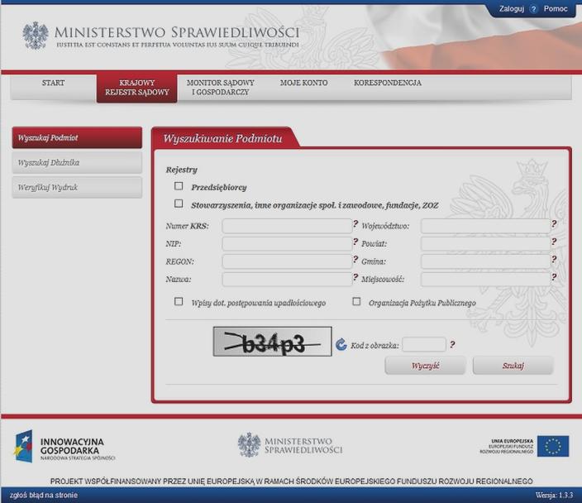Click the captcha refresh icon
Screen dimensions: 582x503
pos(341,345)
